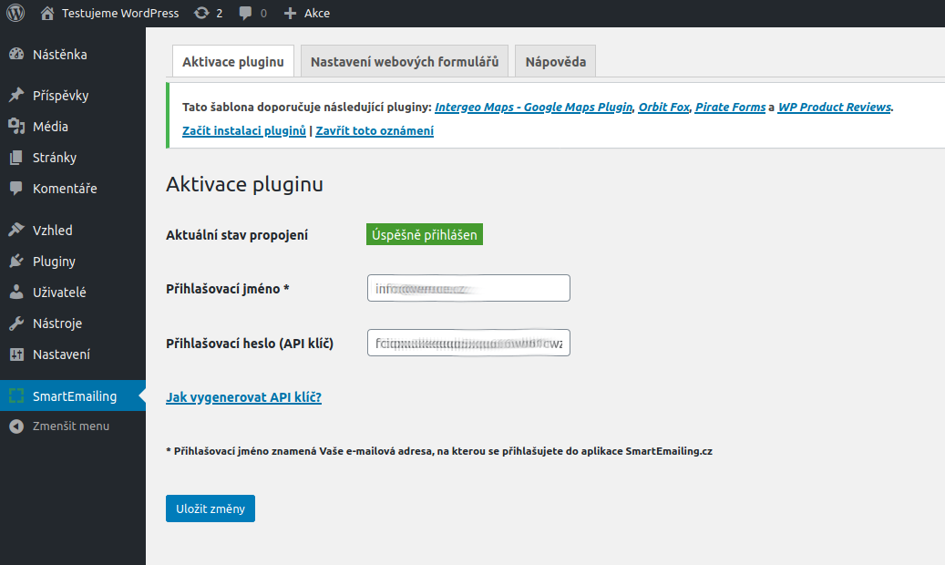Click the Přihlašovací heslo (API klíč) label text
945x565 pixels.
click(x=250, y=344)
